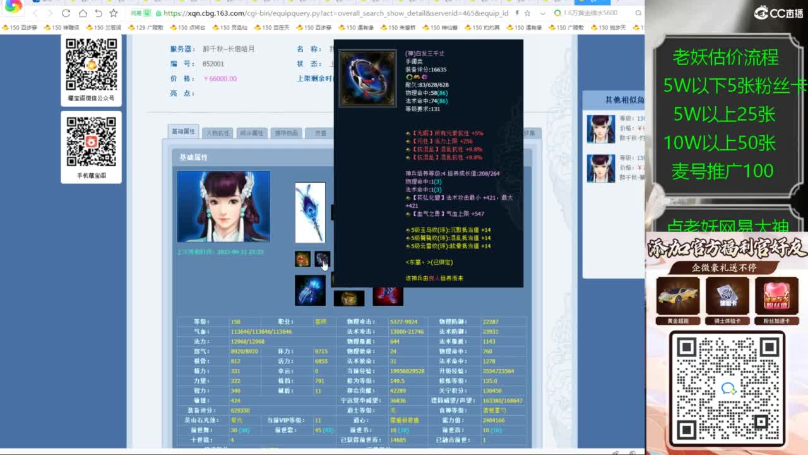
Task: Open the bookmark 150 未雀桥
Action: pyautogui.click(x=398, y=27)
